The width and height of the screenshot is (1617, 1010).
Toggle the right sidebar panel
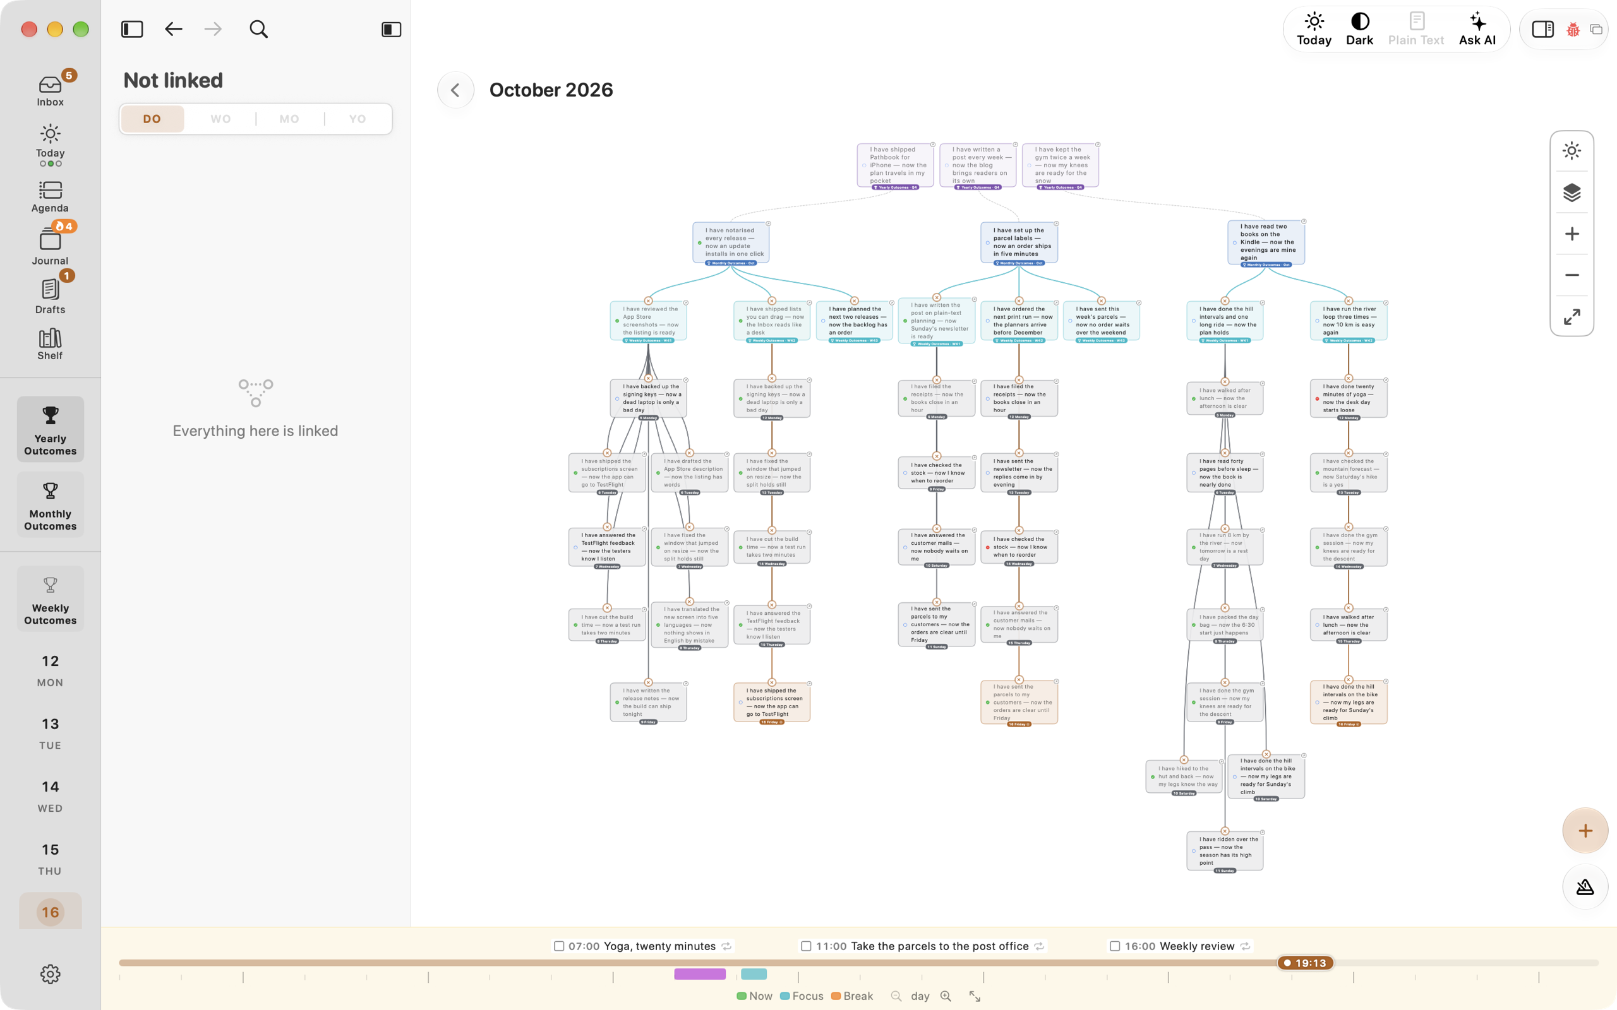click(x=1542, y=30)
